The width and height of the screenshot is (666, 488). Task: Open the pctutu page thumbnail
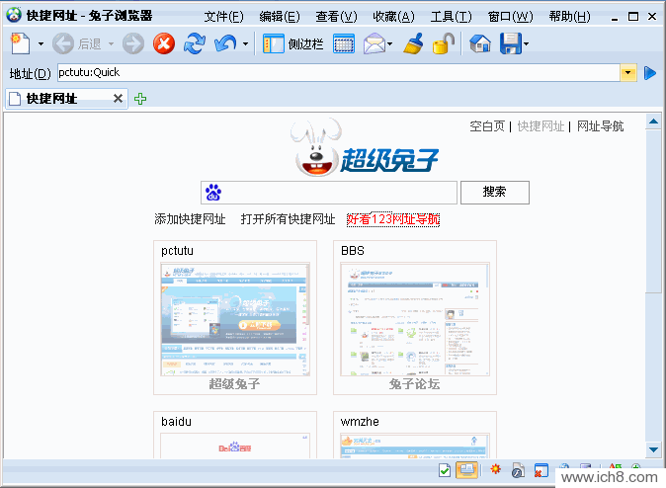pyautogui.click(x=235, y=319)
